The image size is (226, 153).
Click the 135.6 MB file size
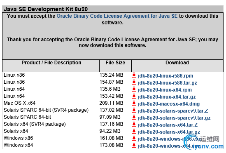click(x=110, y=89)
